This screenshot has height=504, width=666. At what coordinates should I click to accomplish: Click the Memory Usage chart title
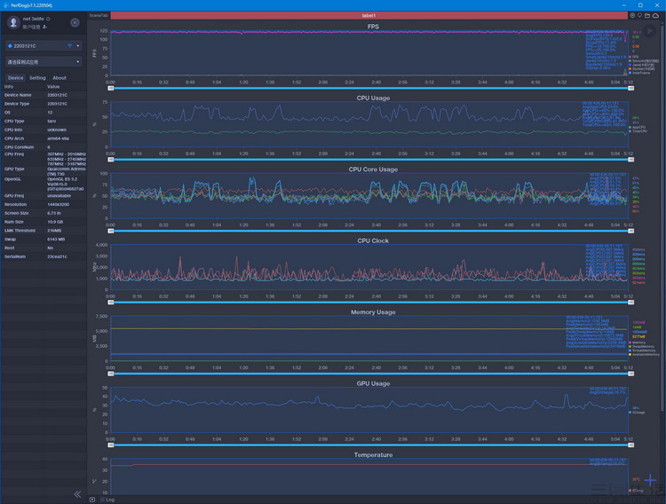[373, 311]
